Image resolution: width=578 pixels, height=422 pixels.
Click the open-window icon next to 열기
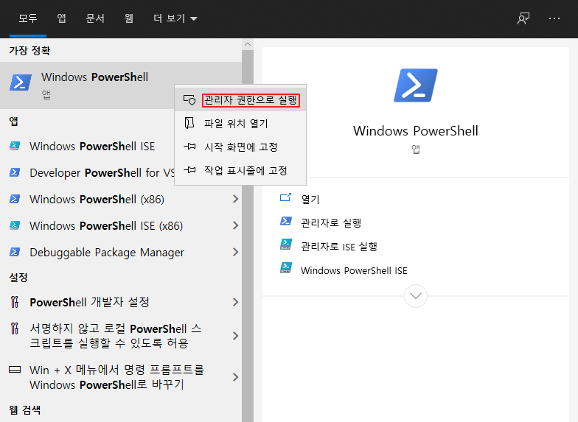click(286, 197)
